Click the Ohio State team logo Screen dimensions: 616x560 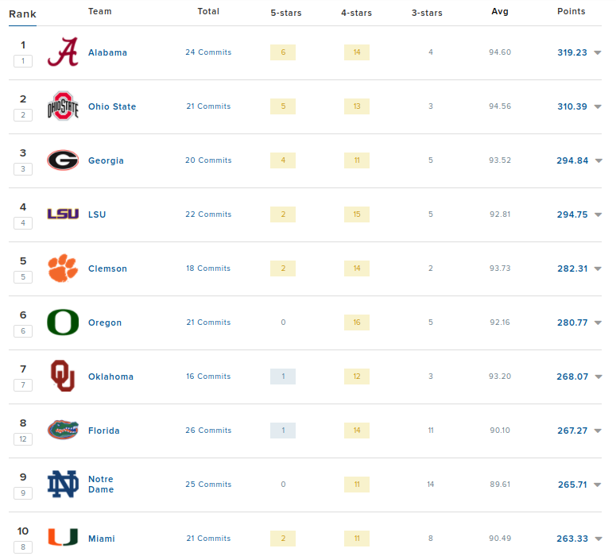[x=63, y=106]
